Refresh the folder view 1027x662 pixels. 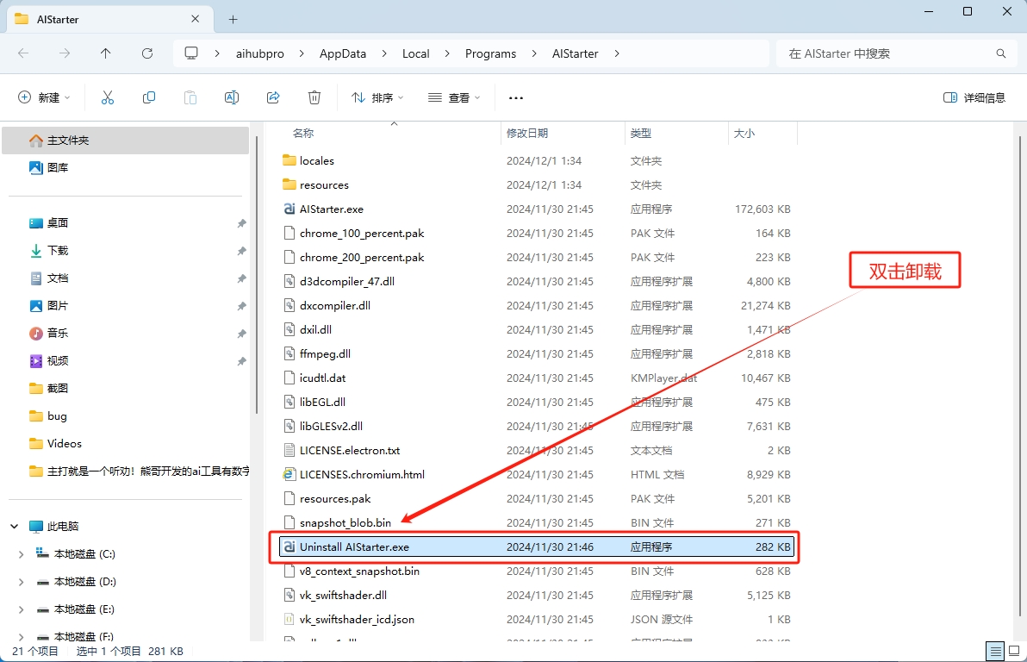pos(146,53)
